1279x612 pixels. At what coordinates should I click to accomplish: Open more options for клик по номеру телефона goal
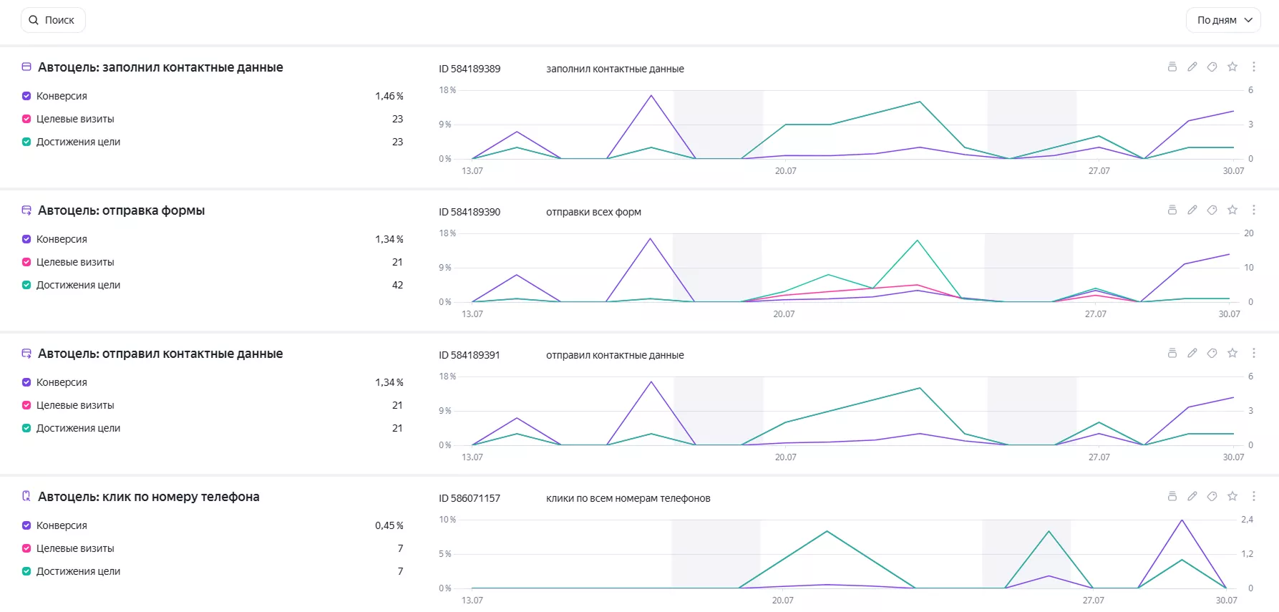tap(1253, 496)
